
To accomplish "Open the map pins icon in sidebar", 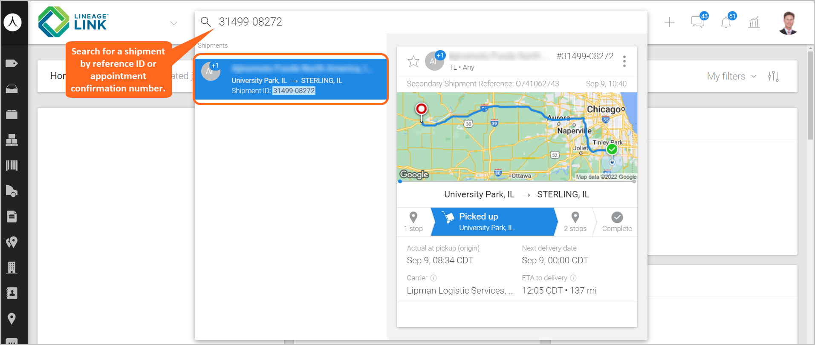I will point(12,242).
